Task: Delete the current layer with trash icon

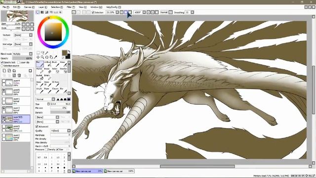Action: pos(19,76)
